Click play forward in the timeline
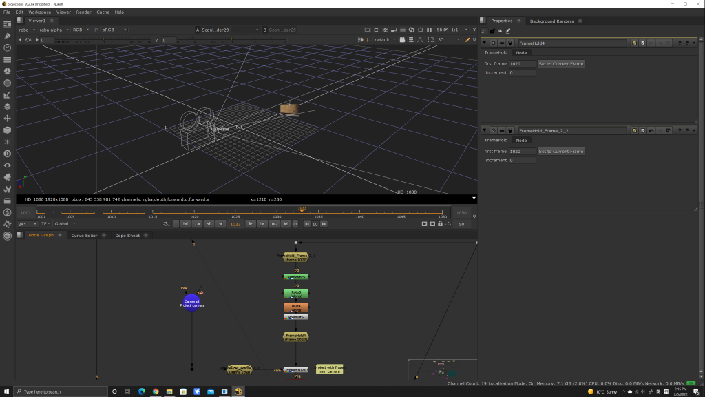The height and width of the screenshot is (397, 705). 251,224
